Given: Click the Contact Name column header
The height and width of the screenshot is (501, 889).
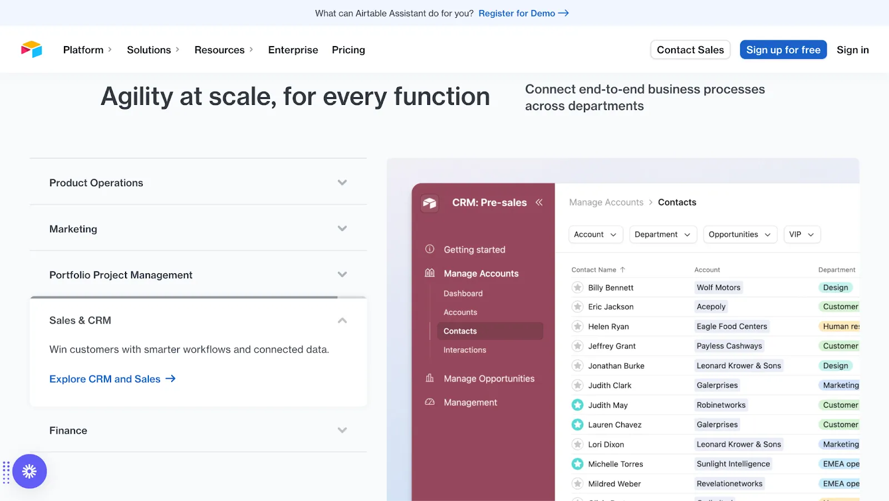Looking at the screenshot, I should 593,269.
